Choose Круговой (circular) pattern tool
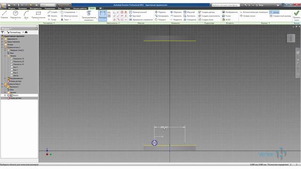The width and height of the screenshot is (301, 169). 135,16
